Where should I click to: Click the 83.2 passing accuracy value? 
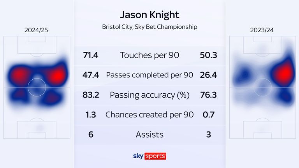point(91,95)
